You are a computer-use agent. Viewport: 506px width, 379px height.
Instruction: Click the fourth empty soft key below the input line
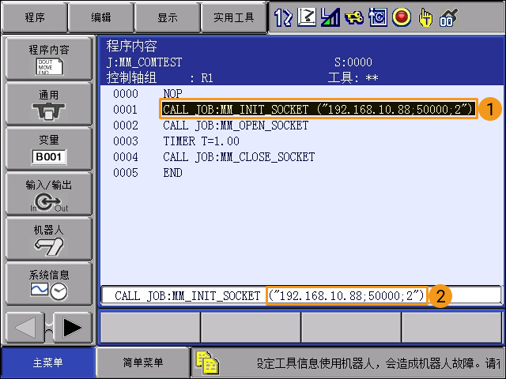(451, 328)
